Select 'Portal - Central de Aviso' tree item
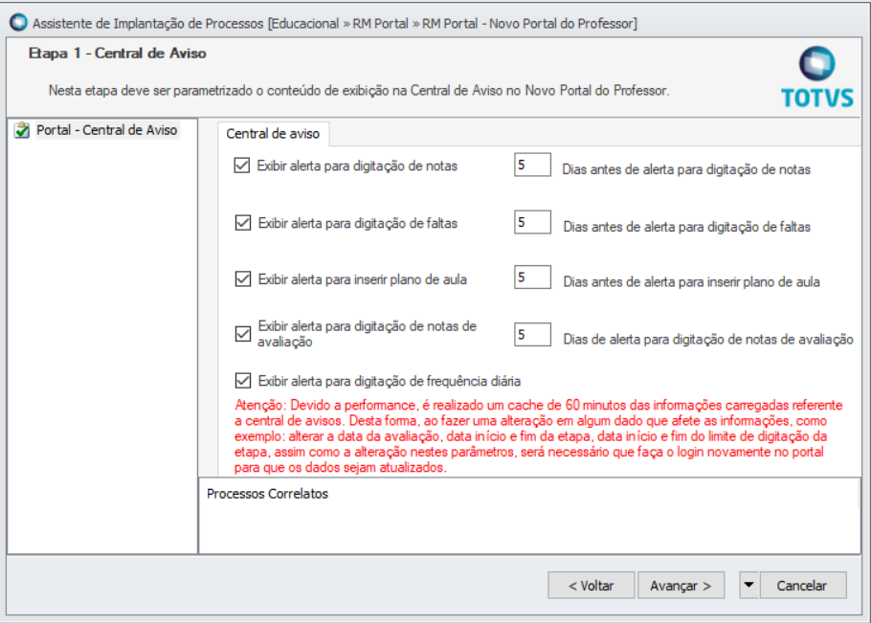Viewport: 871px width, 623px height. point(106,130)
